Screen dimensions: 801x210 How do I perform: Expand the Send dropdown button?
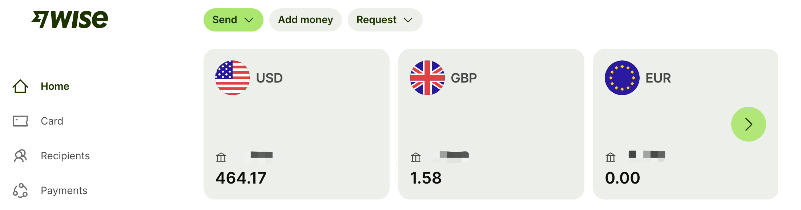233,20
